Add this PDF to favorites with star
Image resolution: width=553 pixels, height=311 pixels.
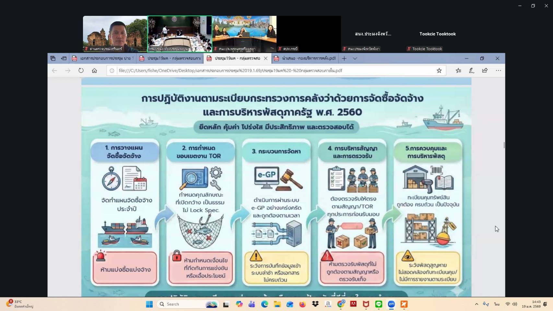coord(439,71)
